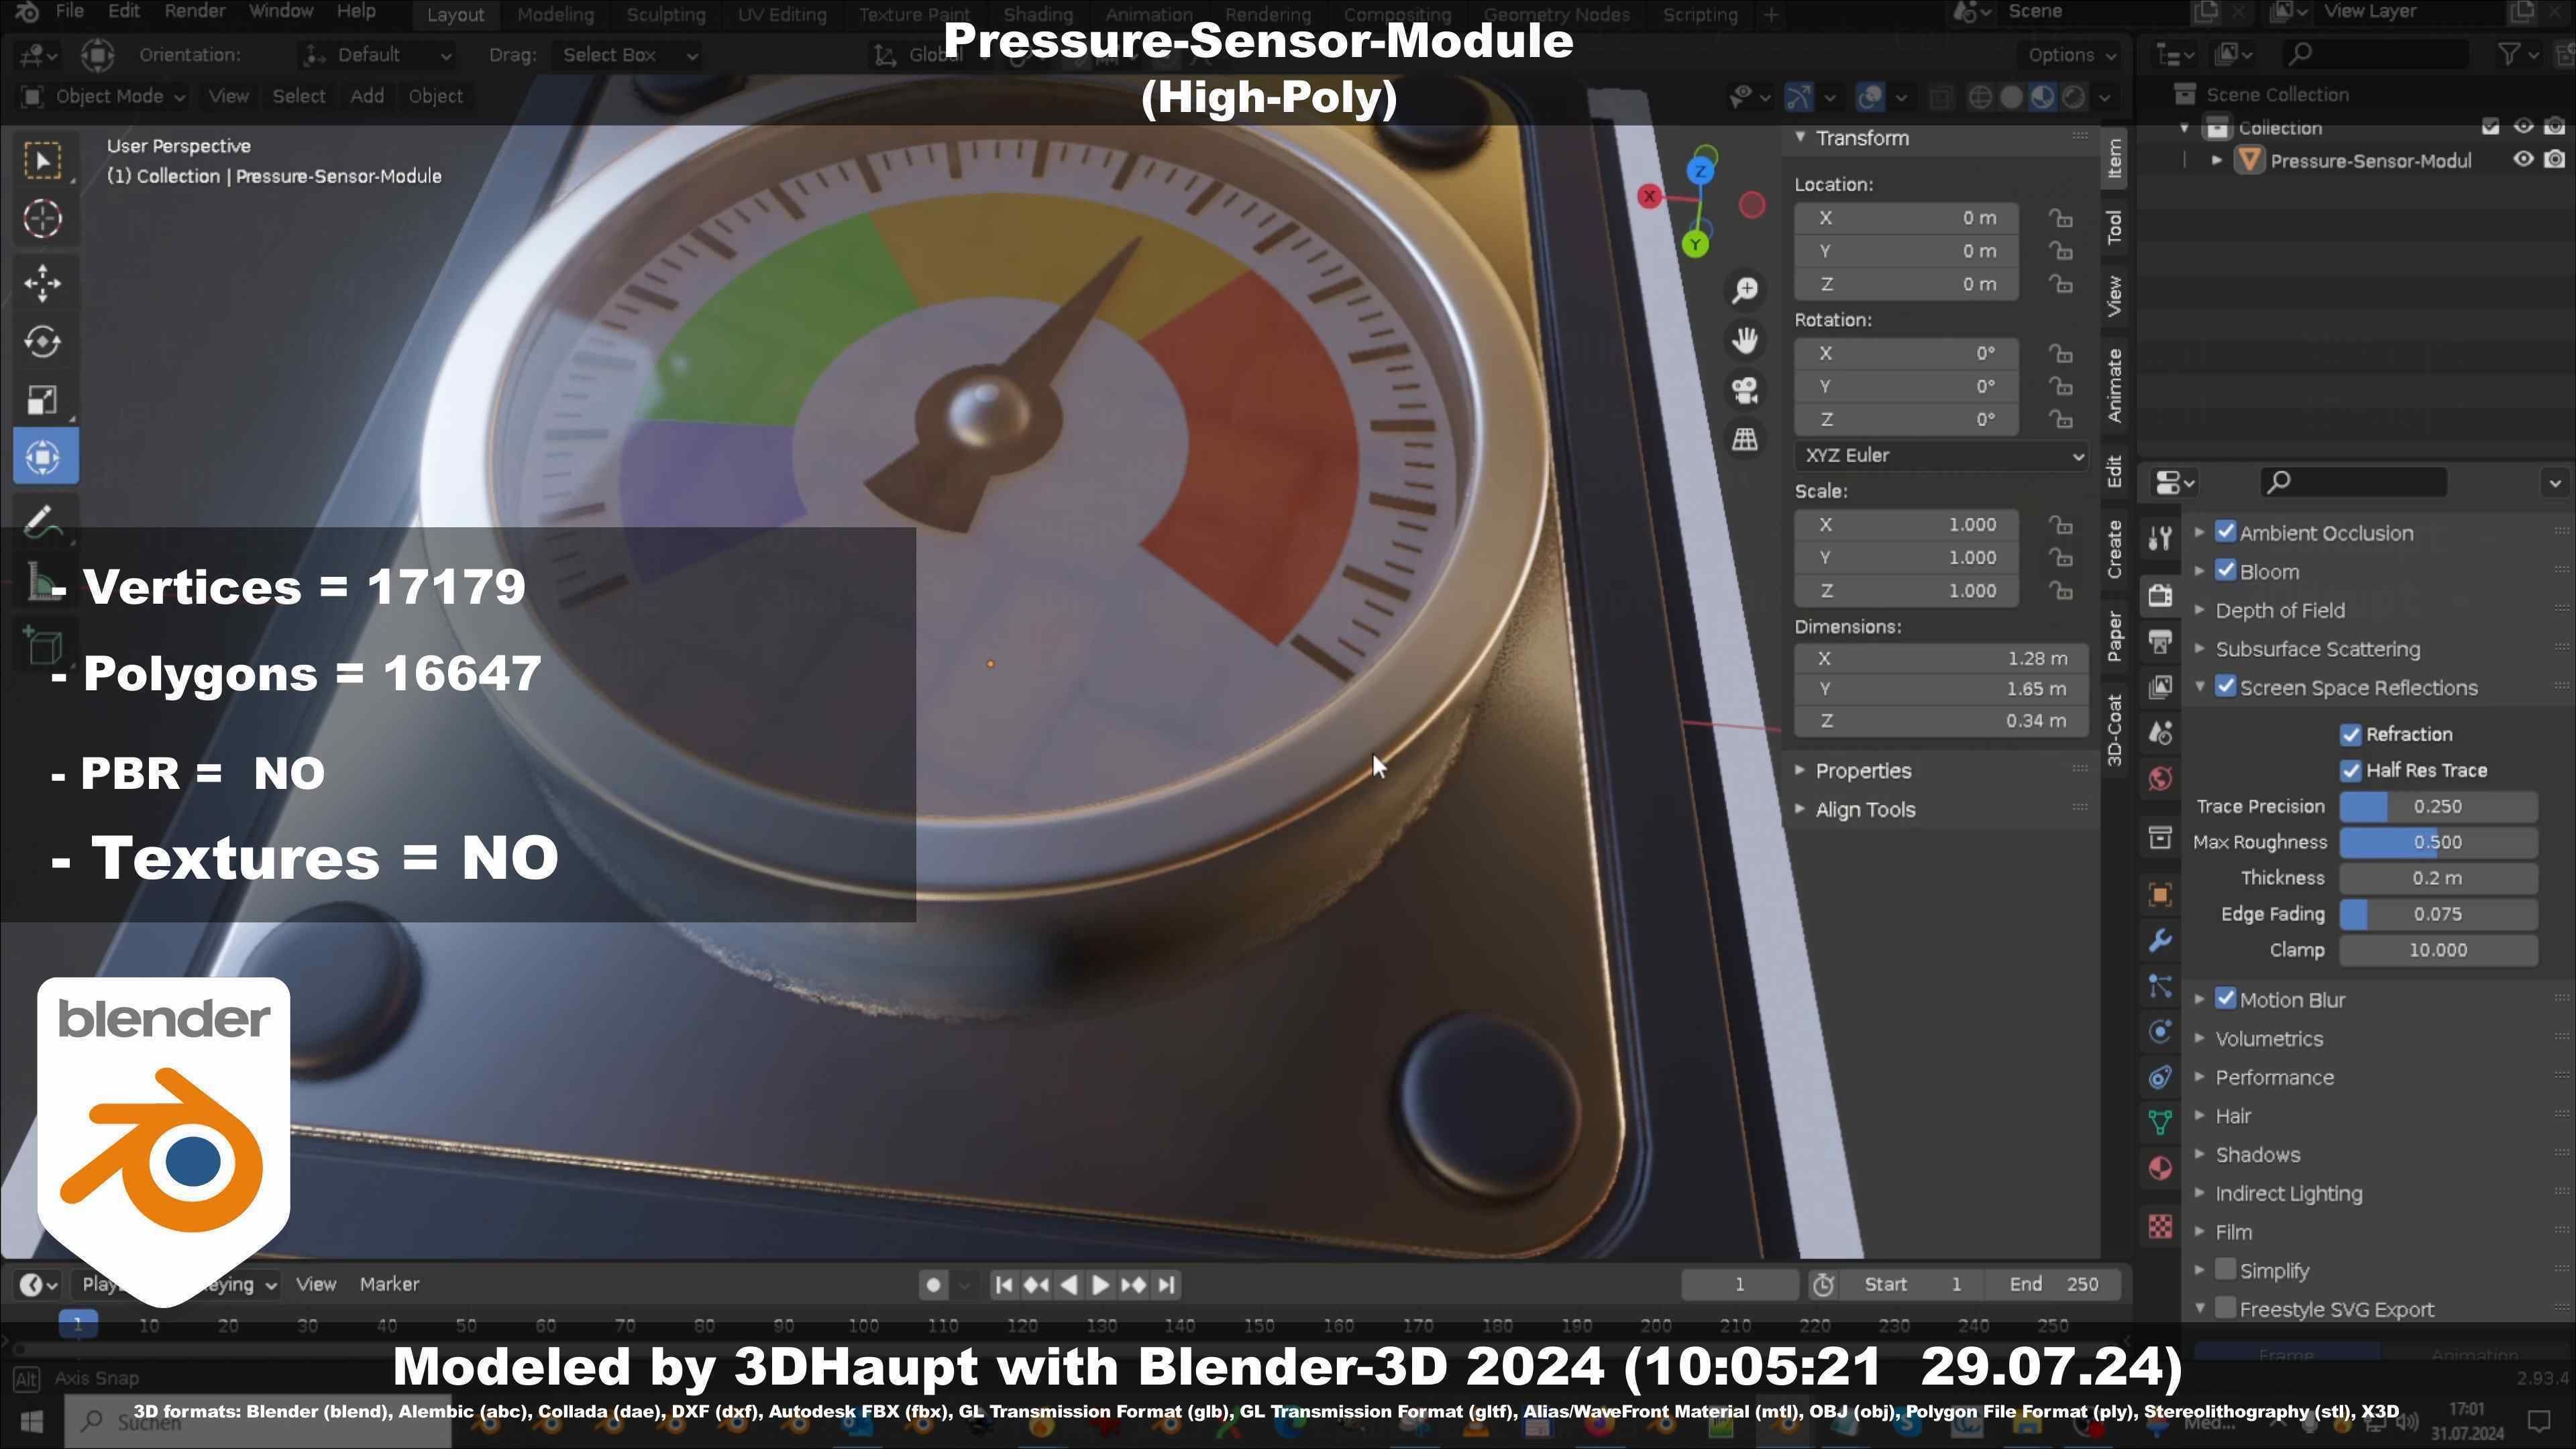Toggle camera view icon

tap(1746, 390)
